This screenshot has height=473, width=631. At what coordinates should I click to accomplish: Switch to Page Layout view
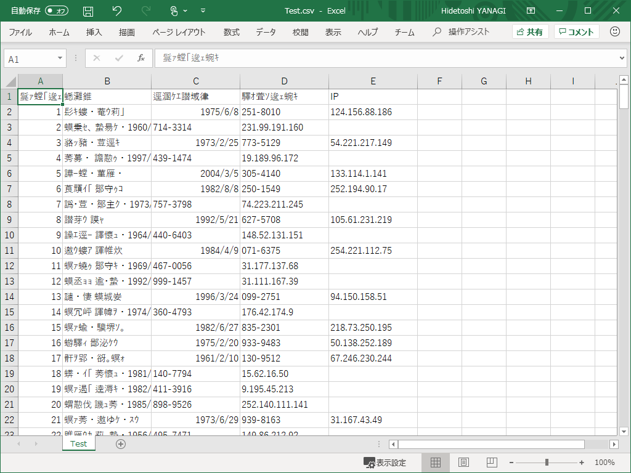pos(463,462)
